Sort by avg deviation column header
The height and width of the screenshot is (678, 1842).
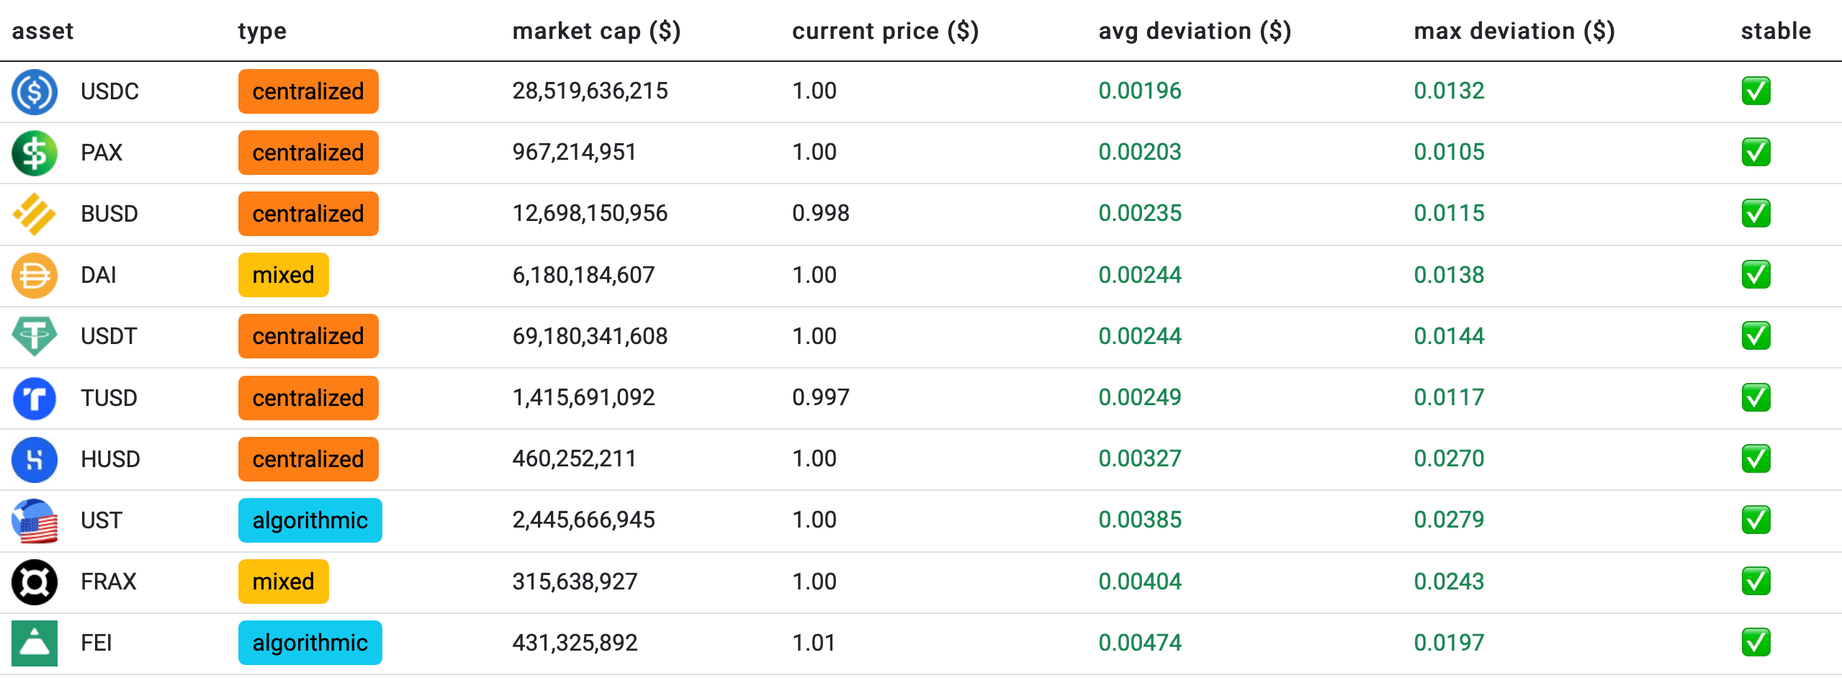click(x=1195, y=31)
